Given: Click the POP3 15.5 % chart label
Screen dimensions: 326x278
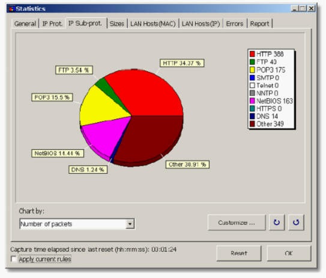Looking at the screenshot, I should (52, 97).
